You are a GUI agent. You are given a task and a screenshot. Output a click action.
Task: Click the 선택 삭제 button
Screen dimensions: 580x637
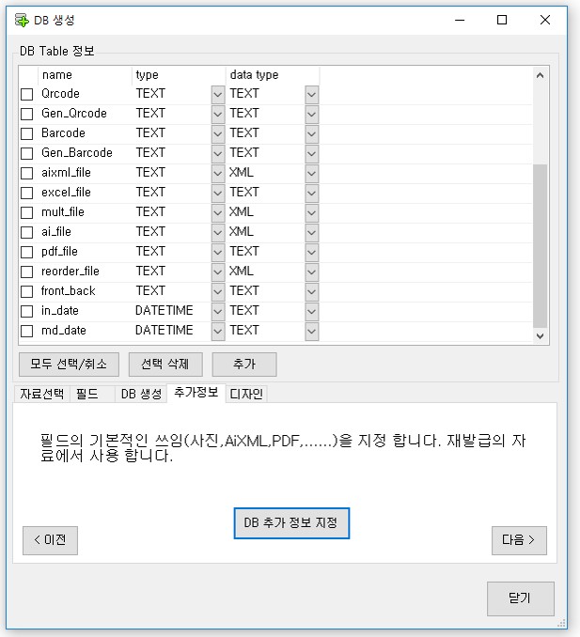pyautogui.click(x=165, y=364)
